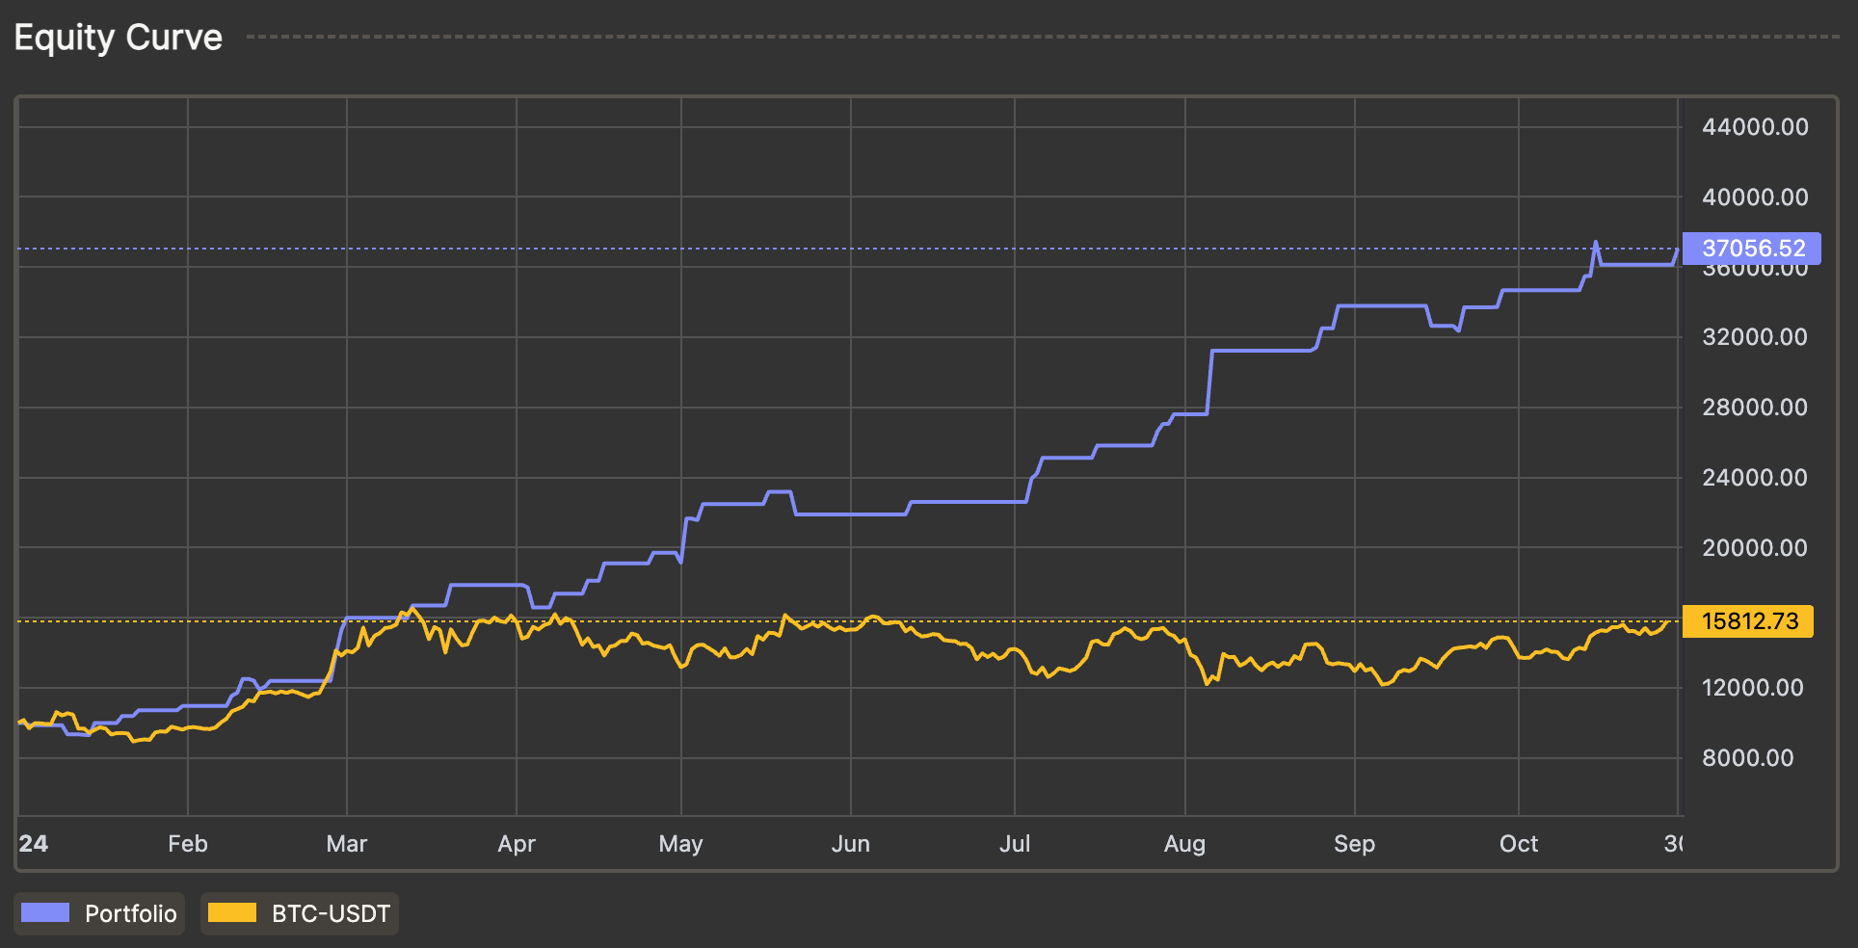The image size is (1858, 948).
Task: Click the 44000.00 price axis label
Action: [x=1755, y=127]
